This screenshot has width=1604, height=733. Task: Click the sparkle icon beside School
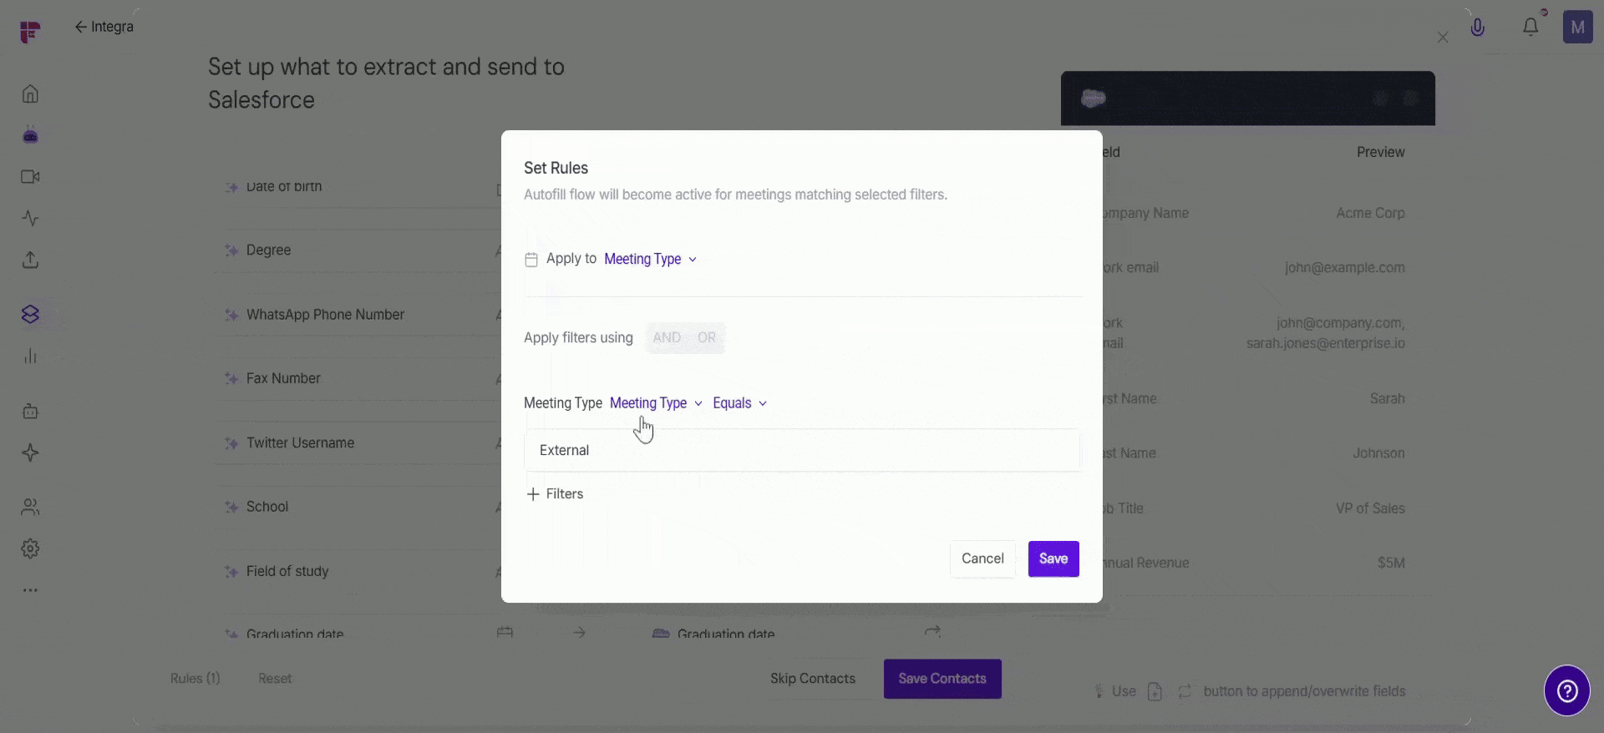click(231, 507)
